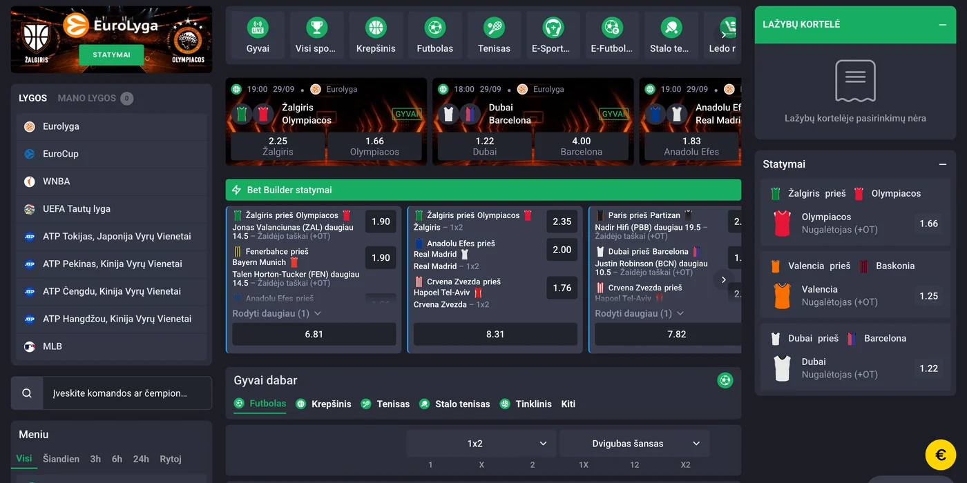Select the Krepšinis live tab

323,404
